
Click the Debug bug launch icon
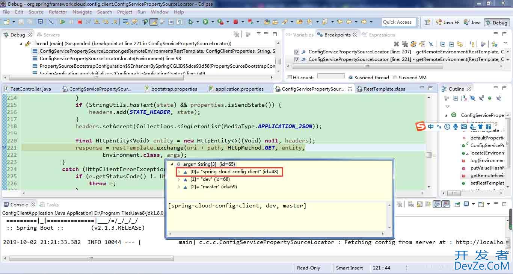[191, 22]
